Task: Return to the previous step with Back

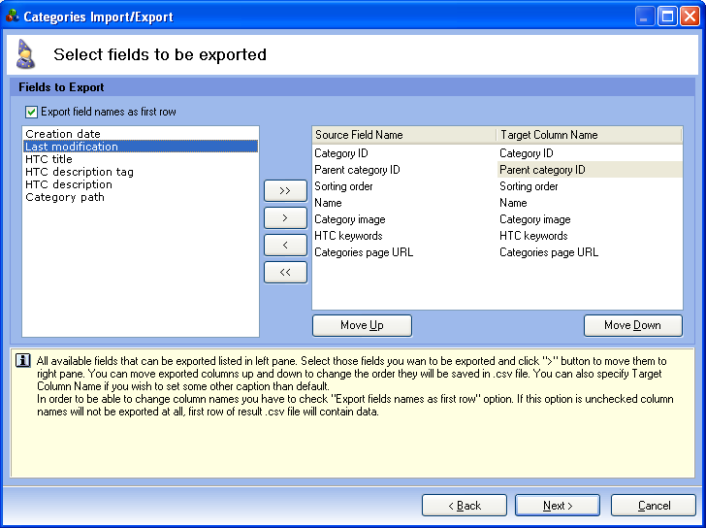Action: click(464, 505)
